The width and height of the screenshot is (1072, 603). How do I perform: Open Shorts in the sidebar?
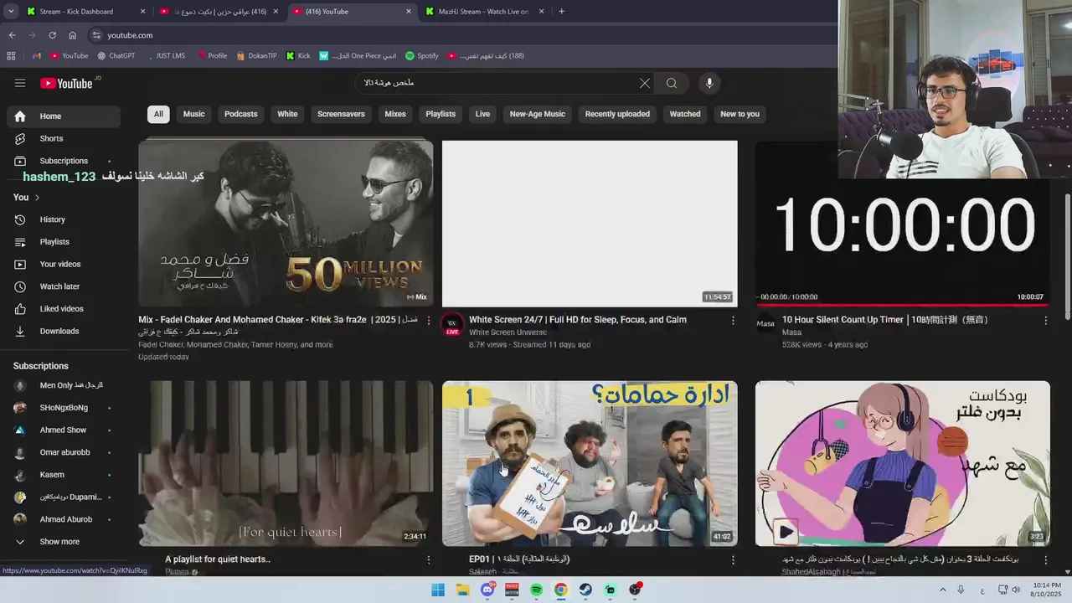(64, 138)
